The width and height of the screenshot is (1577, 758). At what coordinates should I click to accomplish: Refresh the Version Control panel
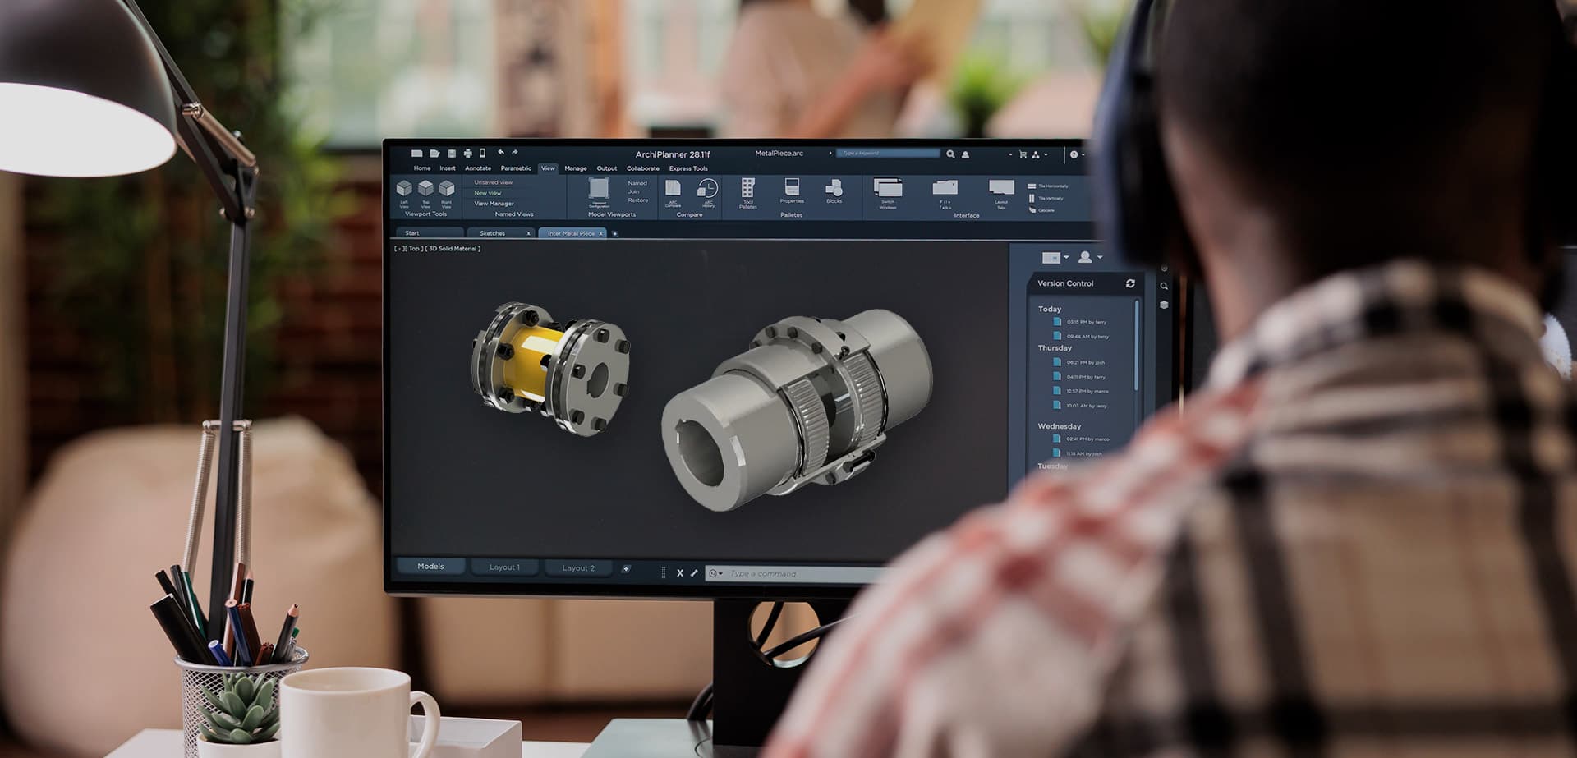(1130, 283)
